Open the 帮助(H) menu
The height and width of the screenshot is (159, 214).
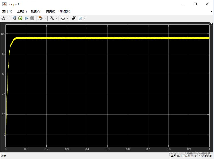point(65,11)
